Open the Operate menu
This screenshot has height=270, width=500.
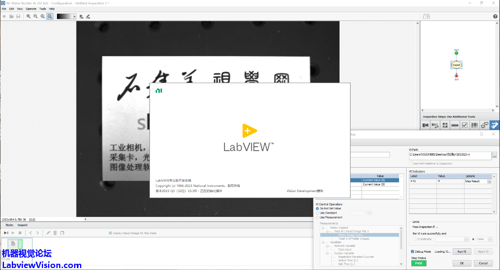31,9
